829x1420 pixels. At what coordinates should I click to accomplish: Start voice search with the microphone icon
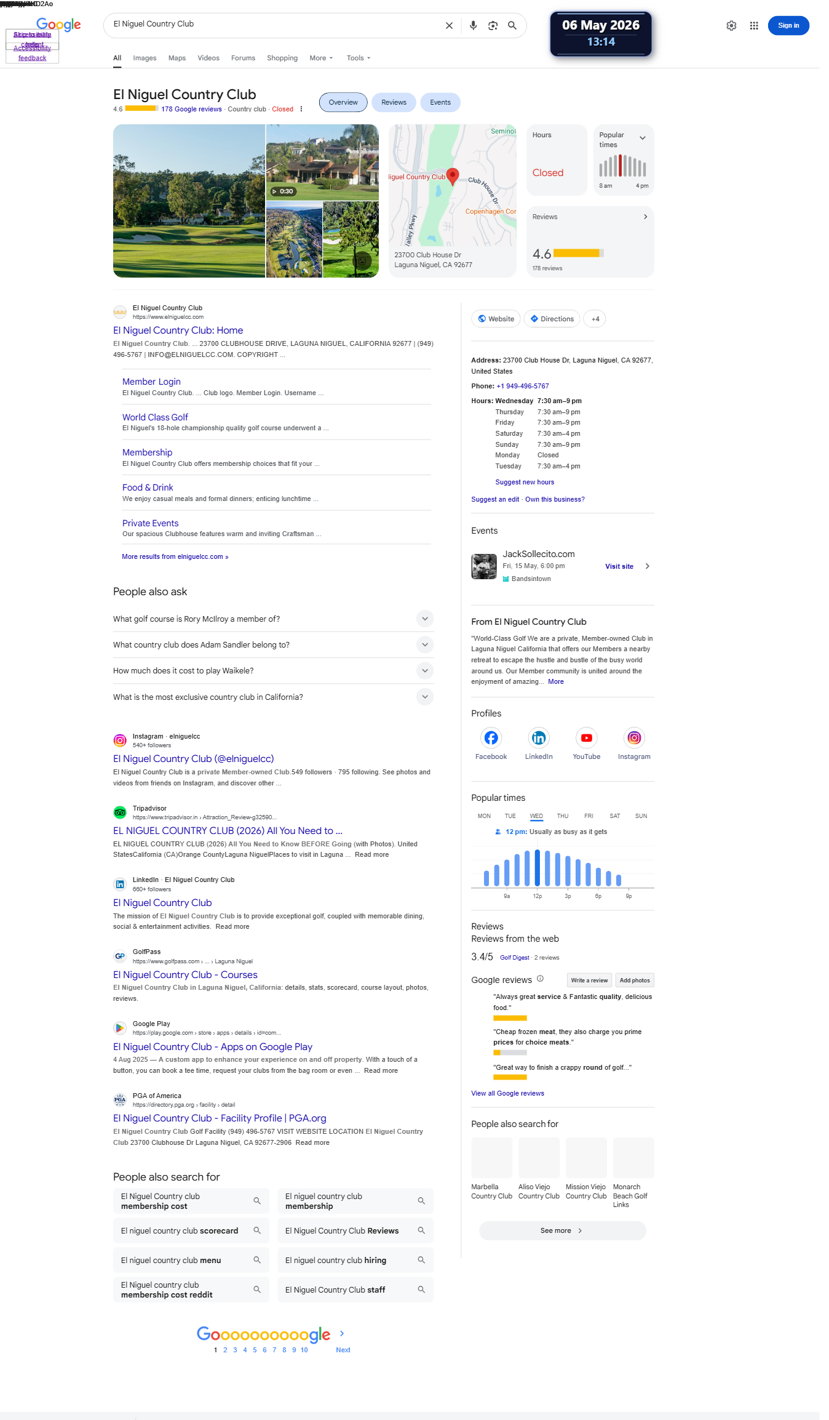473,26
